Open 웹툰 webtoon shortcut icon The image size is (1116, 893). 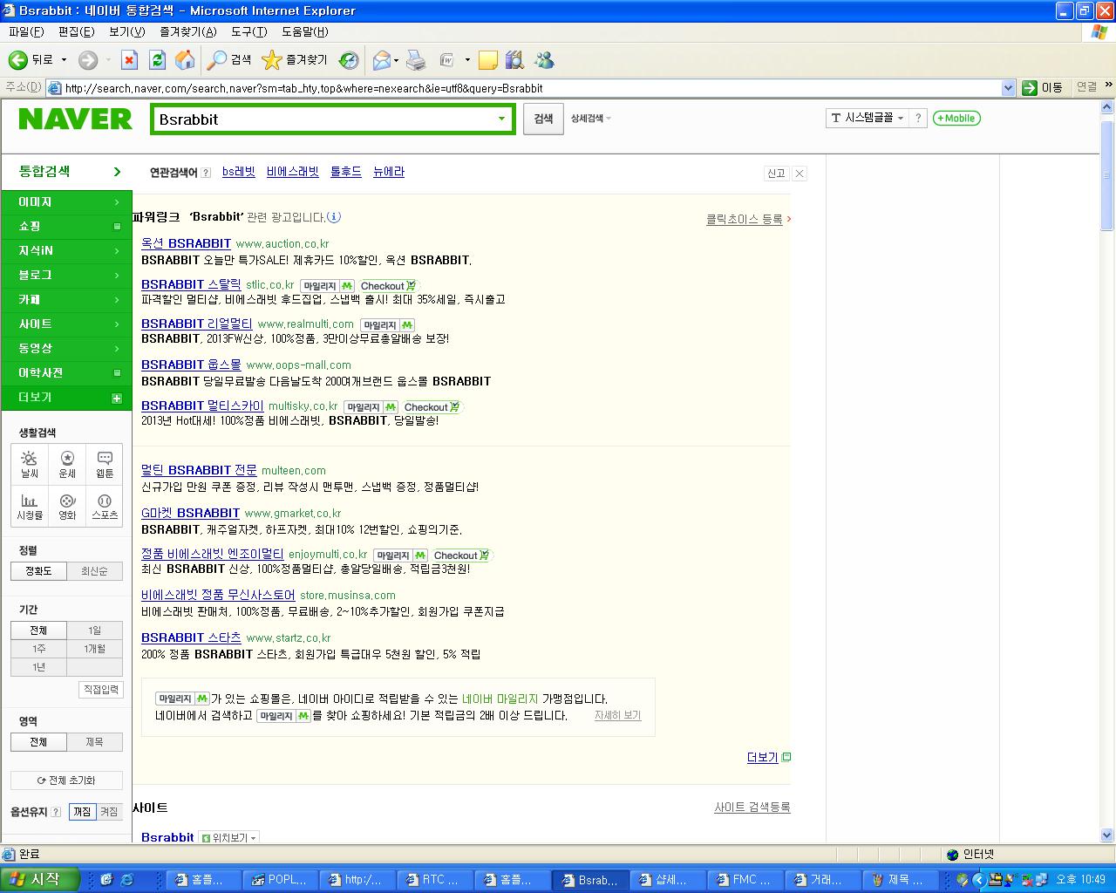click(x=105, y=465)
